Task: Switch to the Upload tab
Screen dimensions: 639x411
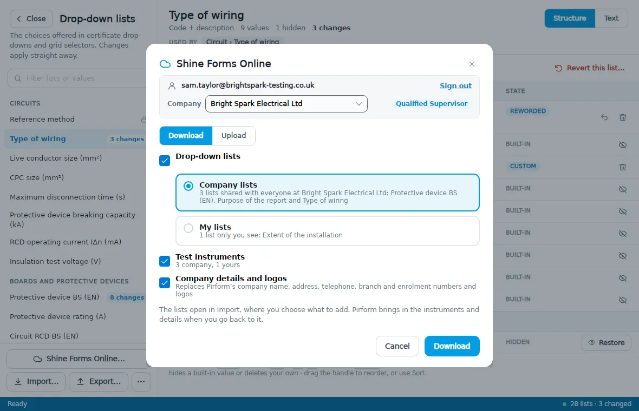Action: point(233,136)
